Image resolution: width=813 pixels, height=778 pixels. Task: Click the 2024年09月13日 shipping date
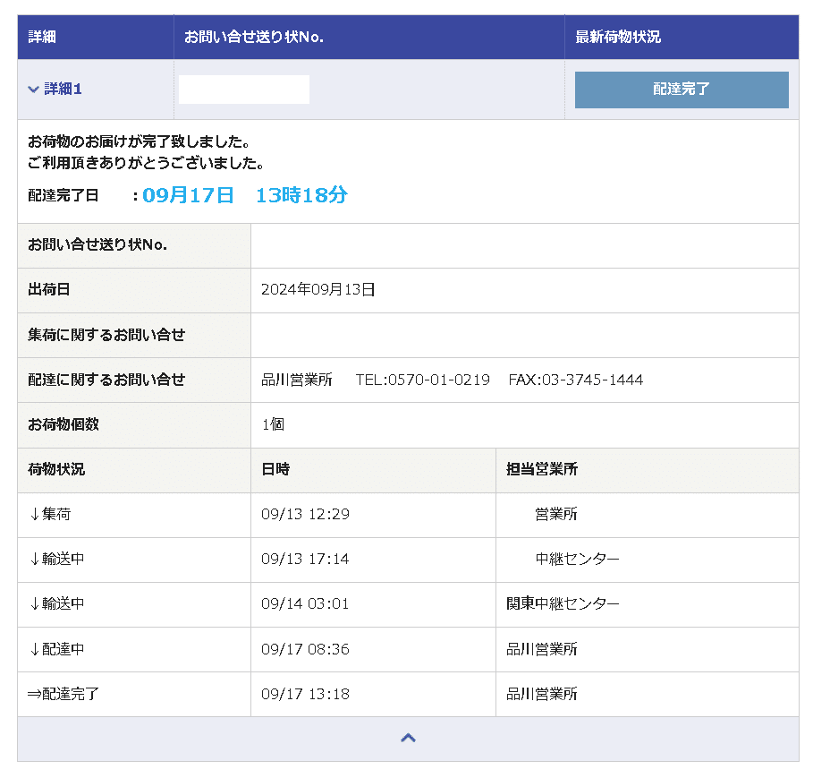pos(318,290)
